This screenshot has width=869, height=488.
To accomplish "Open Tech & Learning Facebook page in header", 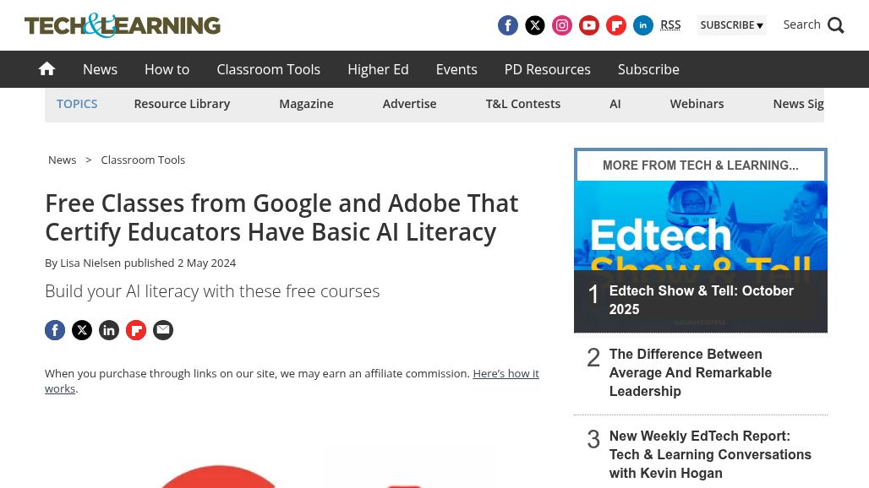I will [x=508, y=25].
